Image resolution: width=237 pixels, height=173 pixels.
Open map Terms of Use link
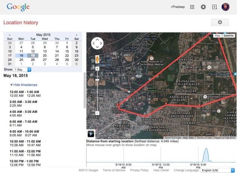(x=204, y=138)
